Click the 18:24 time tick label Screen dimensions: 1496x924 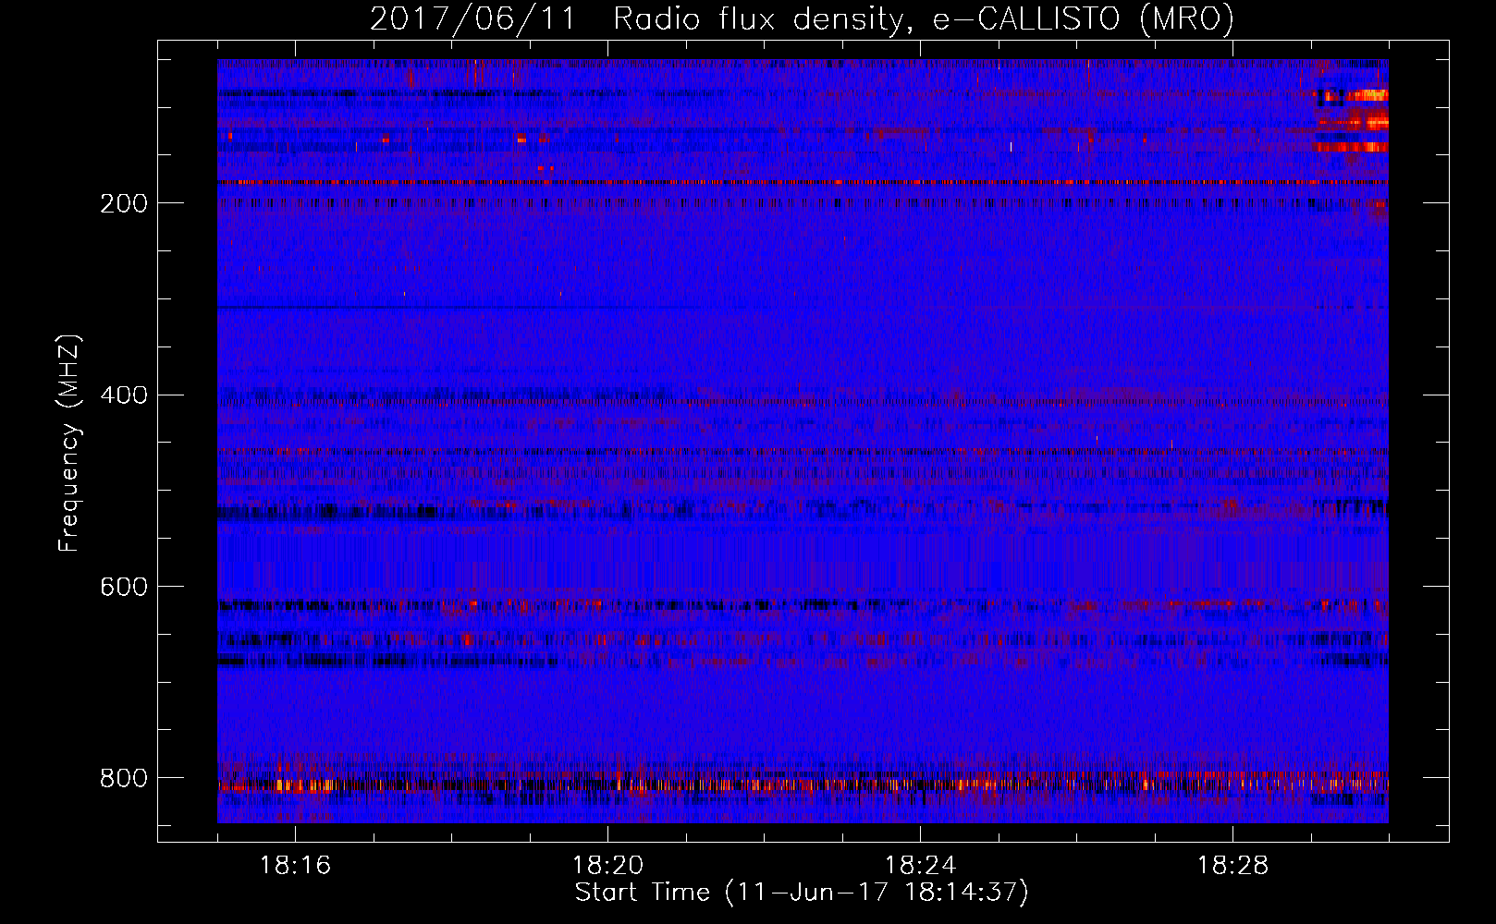coord(920,866)
